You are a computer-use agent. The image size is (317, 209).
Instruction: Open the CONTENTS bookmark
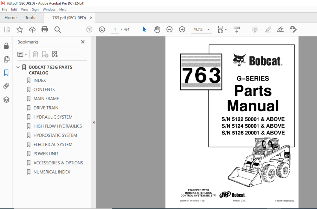[44, 89]
